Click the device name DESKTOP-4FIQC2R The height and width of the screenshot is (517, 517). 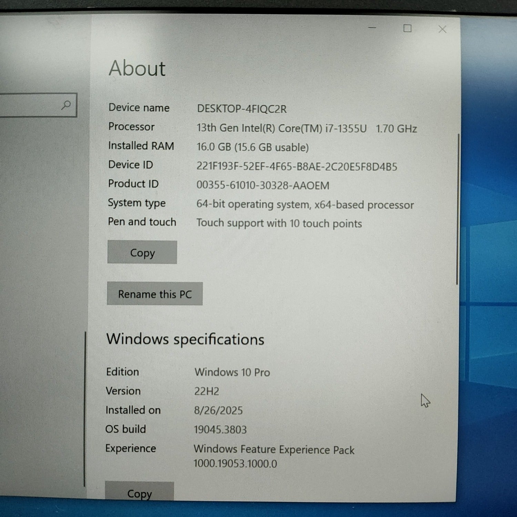click(242, 109)
